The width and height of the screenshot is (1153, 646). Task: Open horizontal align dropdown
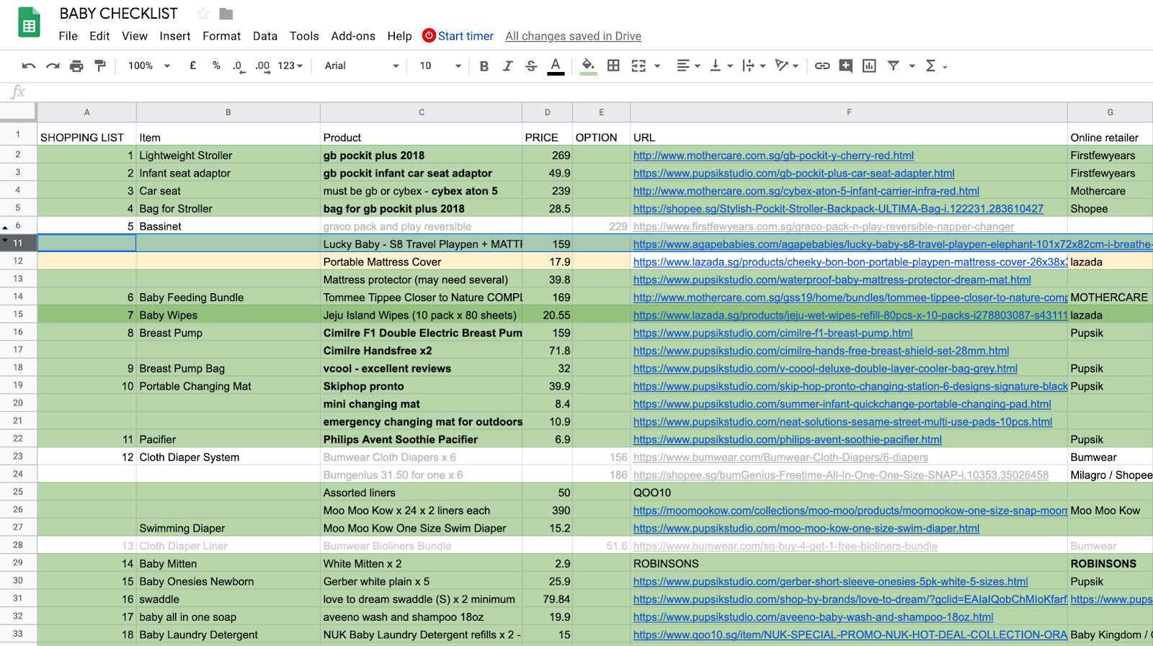point(688,66)
